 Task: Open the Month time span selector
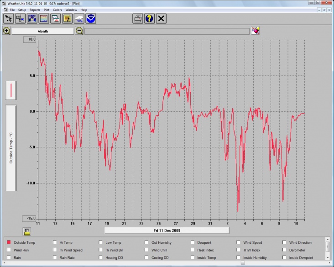[x=42, y=31]
